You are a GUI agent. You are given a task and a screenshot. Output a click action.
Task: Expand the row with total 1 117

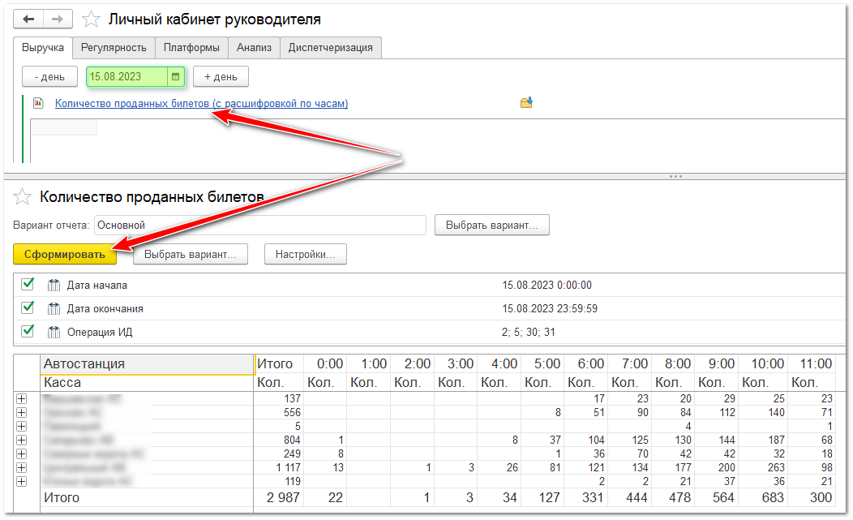(x=22, y=467)
